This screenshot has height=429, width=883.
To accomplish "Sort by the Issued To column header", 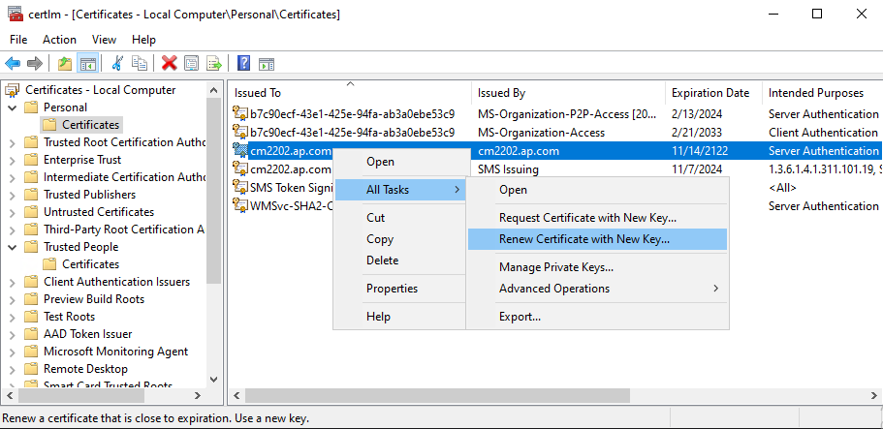I will pos(350,93).
